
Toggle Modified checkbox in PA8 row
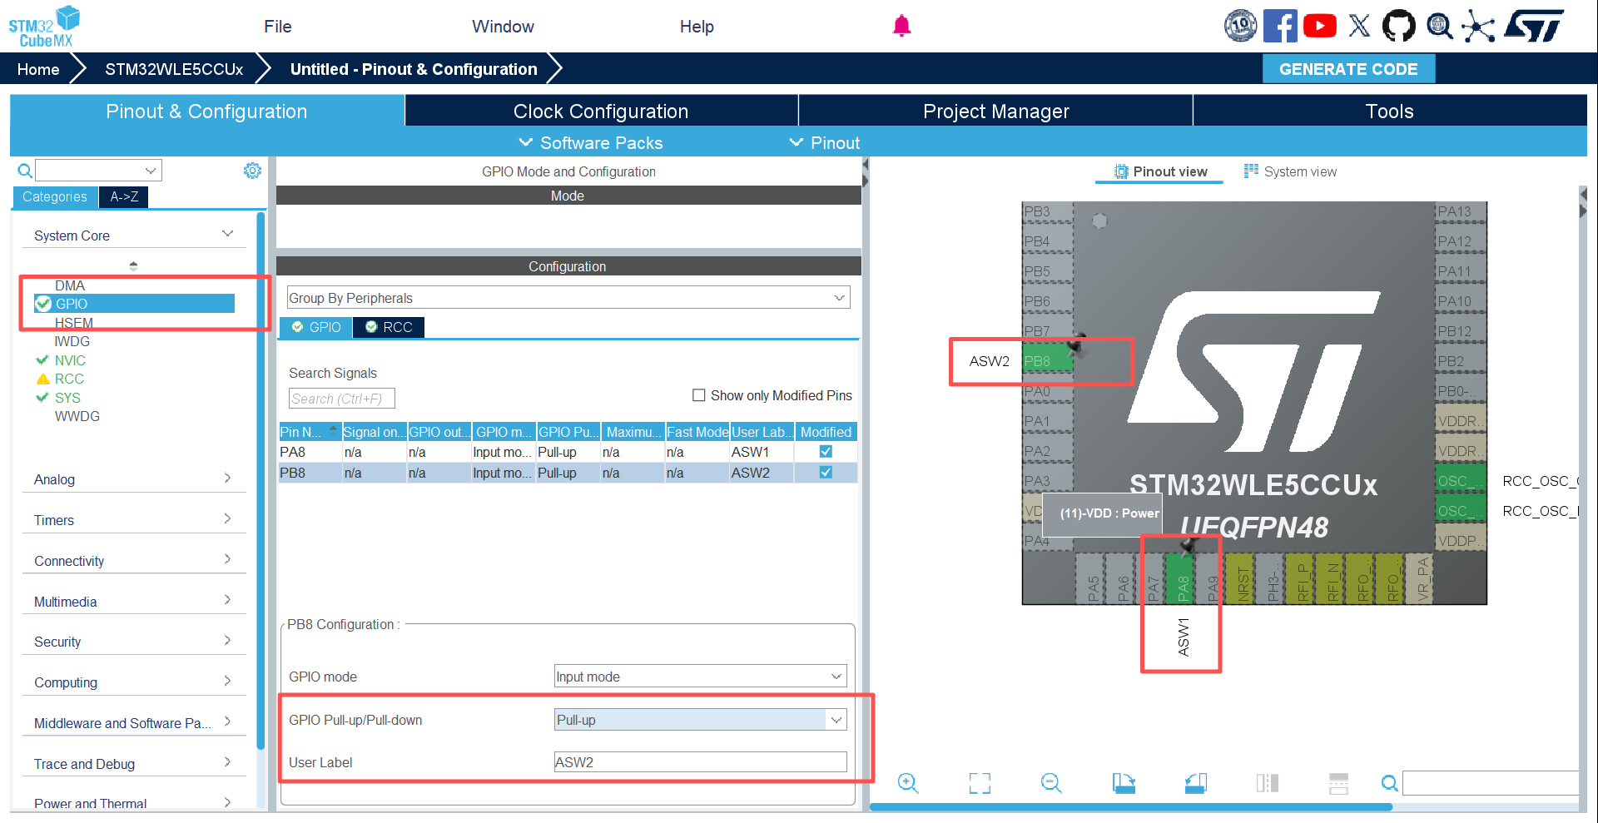pyautogui.click(x=826, y=452)
